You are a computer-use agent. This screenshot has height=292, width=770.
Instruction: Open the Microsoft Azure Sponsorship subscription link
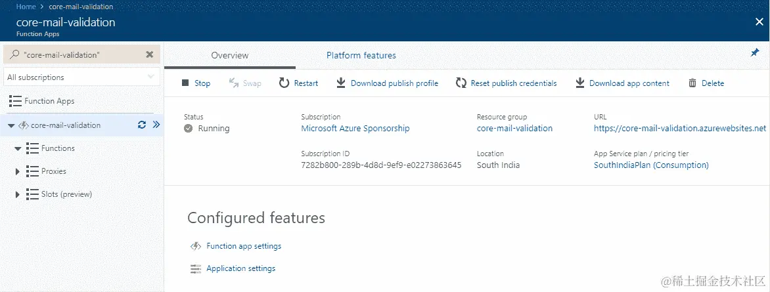tap(355, 128)
